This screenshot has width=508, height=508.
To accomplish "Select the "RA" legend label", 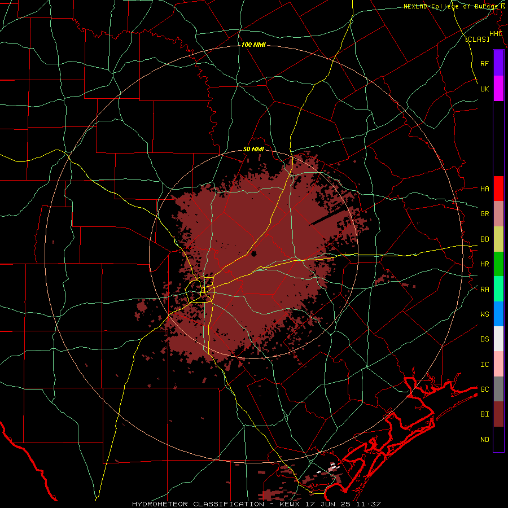I will [484, 290].
